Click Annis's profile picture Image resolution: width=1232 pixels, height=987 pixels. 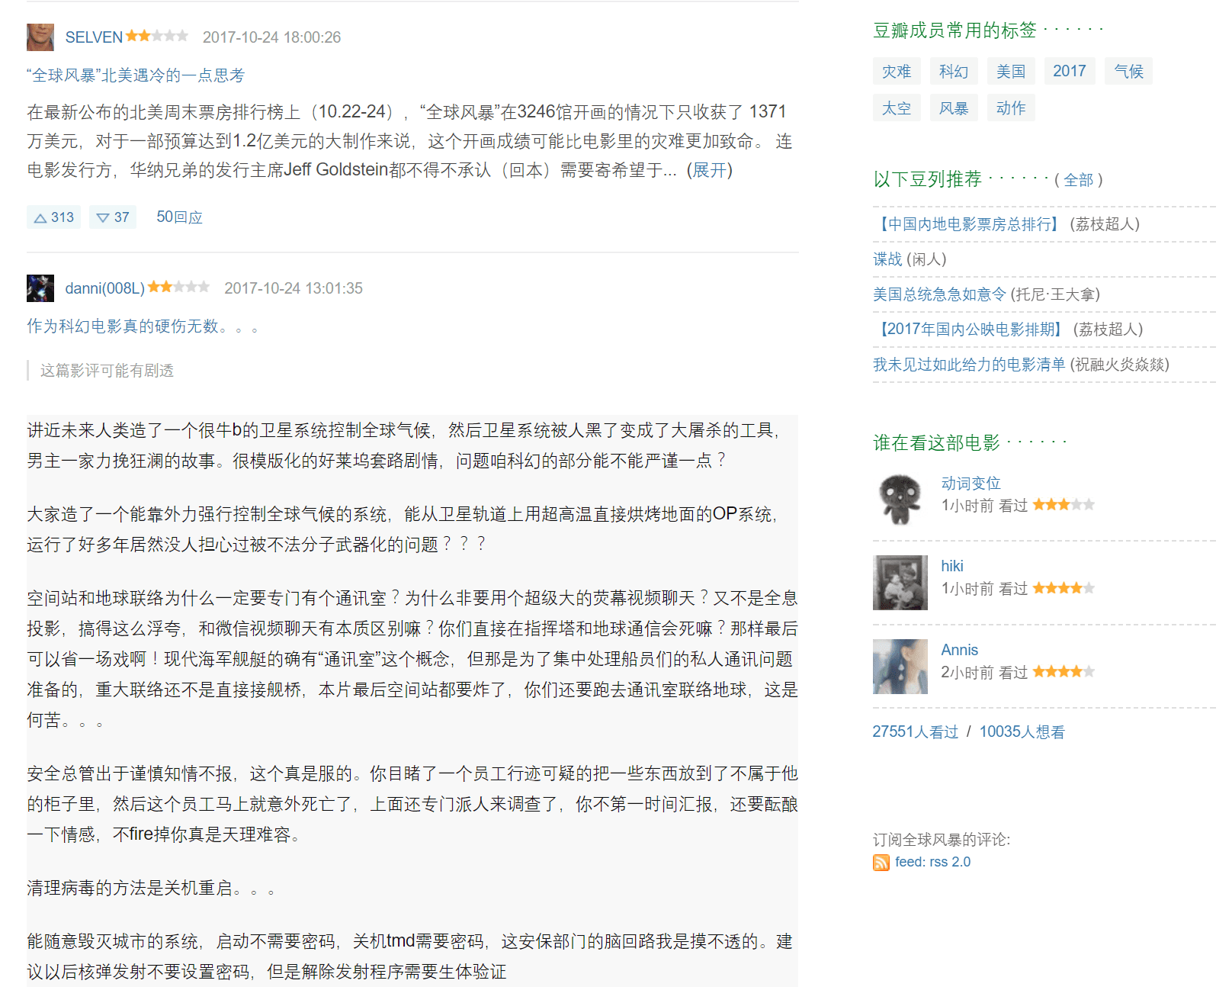point(900,666)
